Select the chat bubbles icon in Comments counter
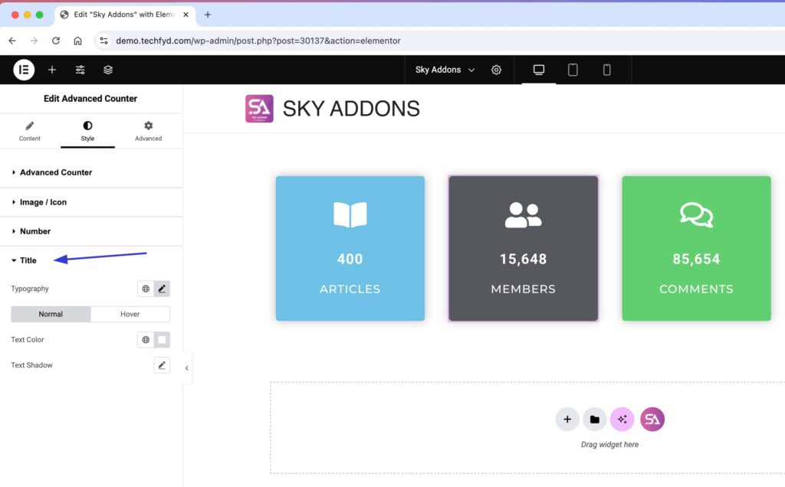The width and height of the screenshot is (785, 487). click(696, 215)
